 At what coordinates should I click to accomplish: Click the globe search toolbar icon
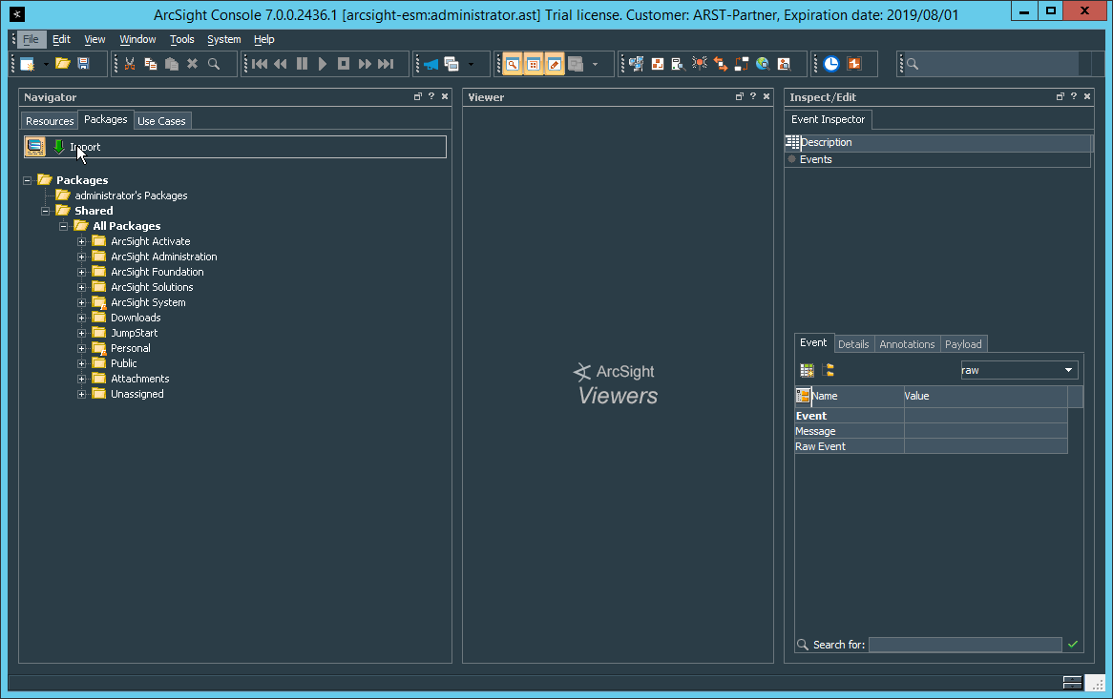tap(763, 64)
